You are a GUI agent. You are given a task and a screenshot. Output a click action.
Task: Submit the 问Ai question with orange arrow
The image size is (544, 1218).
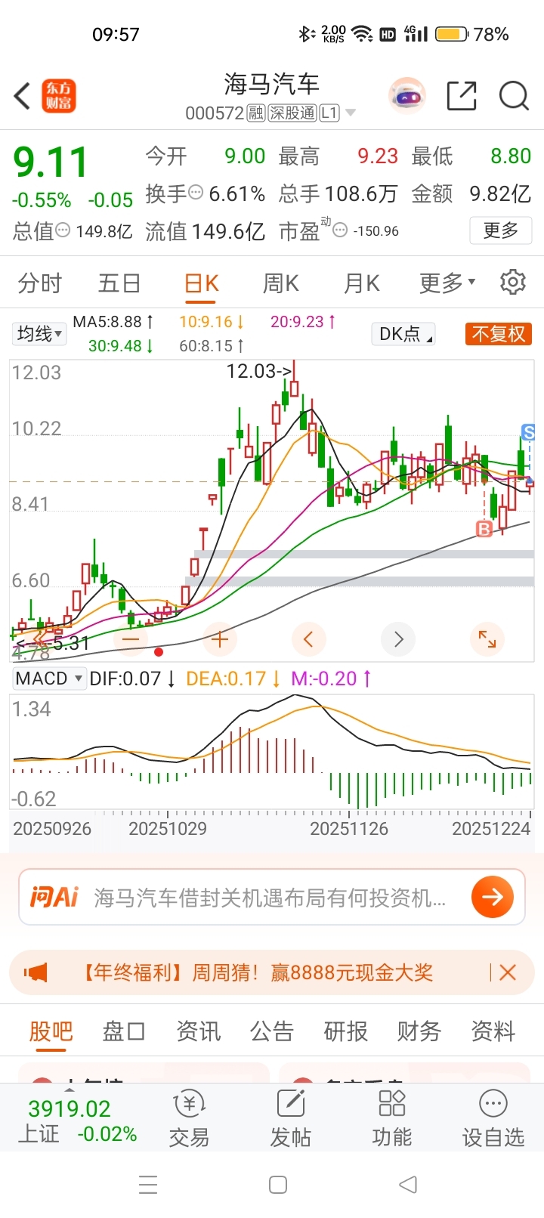tap(493, 897)
